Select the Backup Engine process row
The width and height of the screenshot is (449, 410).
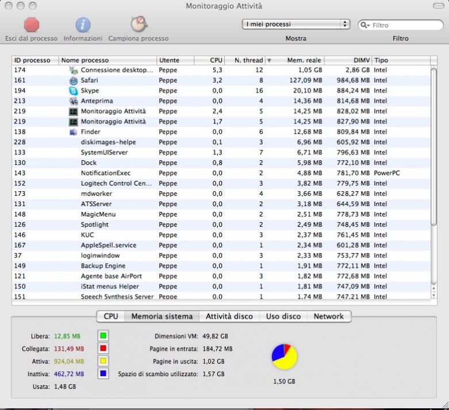point(221,266)
